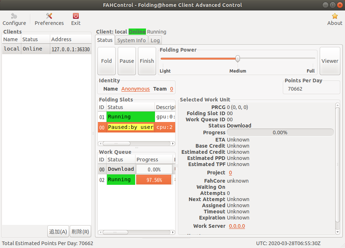This screenshot has height=248, width=345.
Task: Click the cpu:2 description cell
Action: tap(165, 127)
